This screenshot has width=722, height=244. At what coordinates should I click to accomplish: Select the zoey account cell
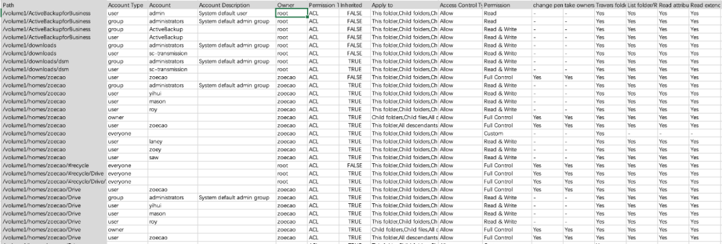tap(172, 149)
